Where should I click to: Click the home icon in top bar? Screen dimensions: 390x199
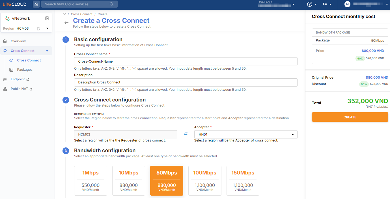pos(36,4)
